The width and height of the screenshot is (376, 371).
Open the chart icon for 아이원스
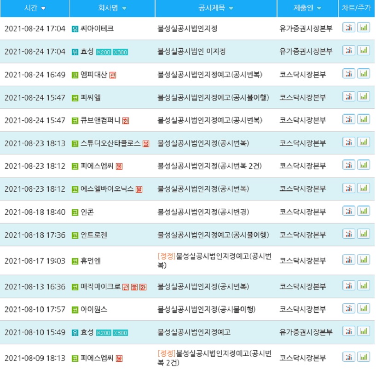click(348, 308)
